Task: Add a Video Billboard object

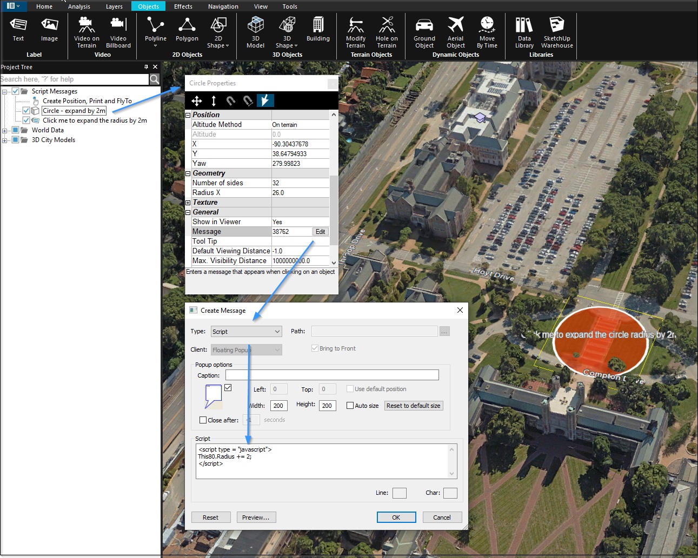Action: (x=118, y=32)
